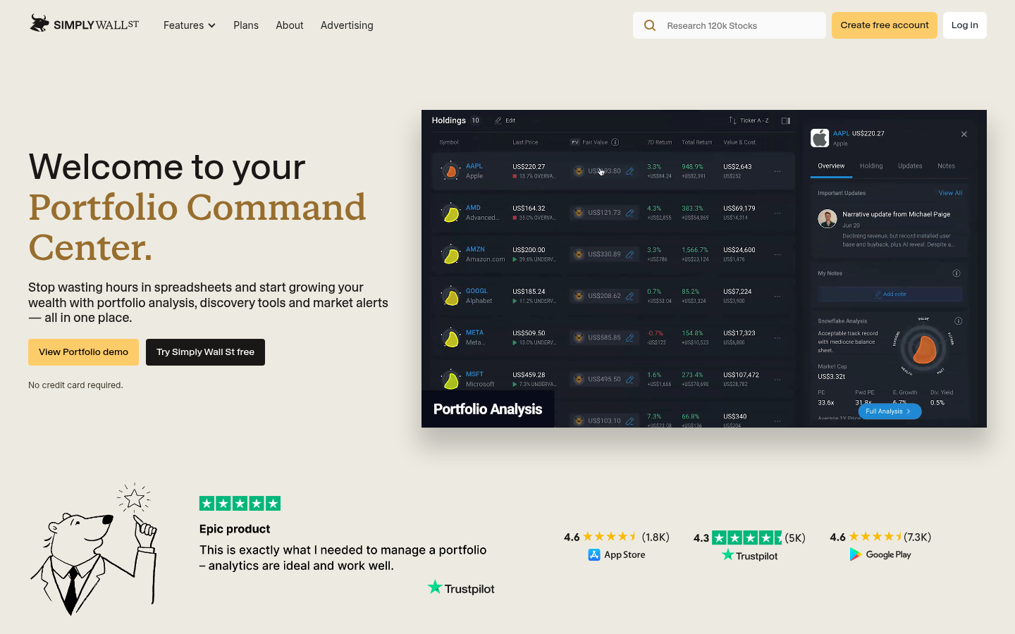Click the AMZN snowflake icon
The width and height of the screenshot is (1015, 634).
(x=450, y=254)
